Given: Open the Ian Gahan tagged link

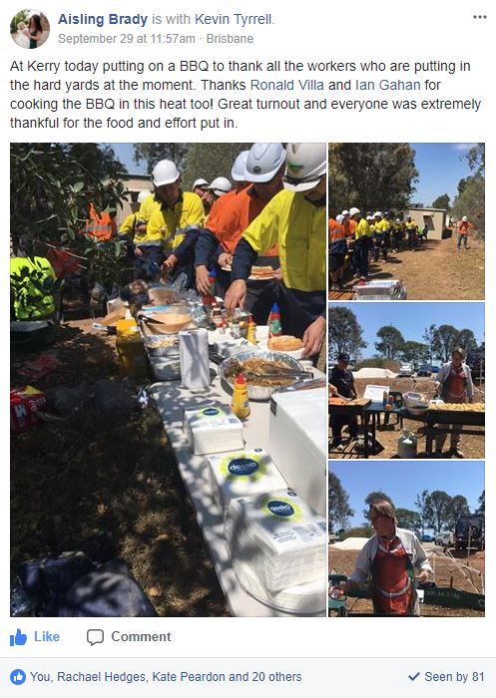Looking at the screenshot, I should pyautogui.click(x=387, y=85).
